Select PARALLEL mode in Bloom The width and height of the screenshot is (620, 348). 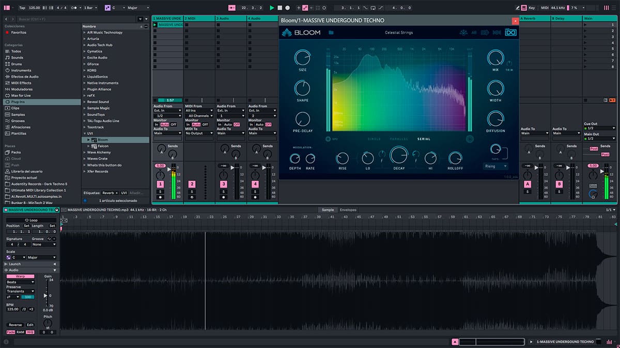(x=398, y=139)
